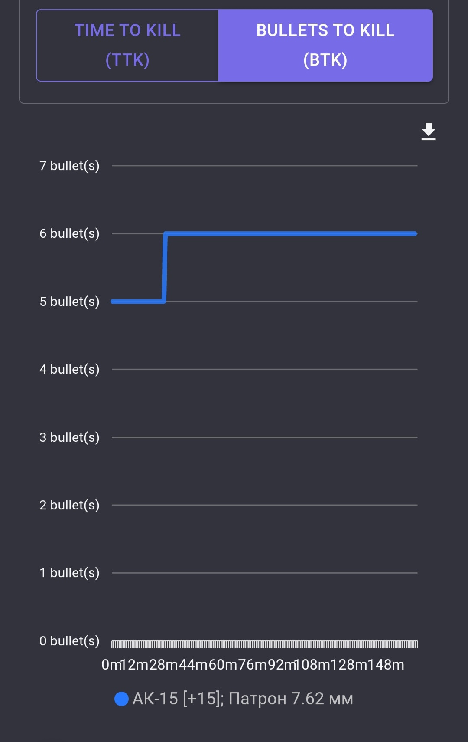Select the 3 bullet(s) axis label
468x742 pixels.
click(x=69, y=437)
